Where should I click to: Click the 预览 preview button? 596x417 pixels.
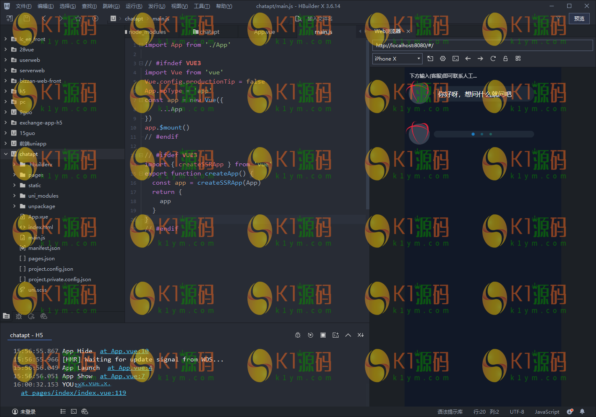point(579,18)
